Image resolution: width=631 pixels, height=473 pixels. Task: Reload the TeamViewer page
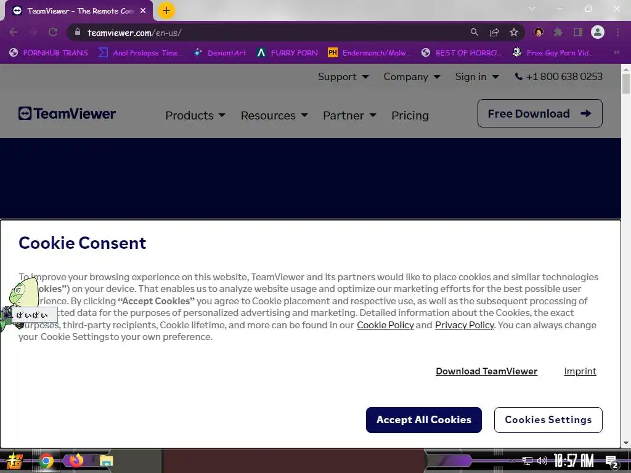(x=53, y=32)
